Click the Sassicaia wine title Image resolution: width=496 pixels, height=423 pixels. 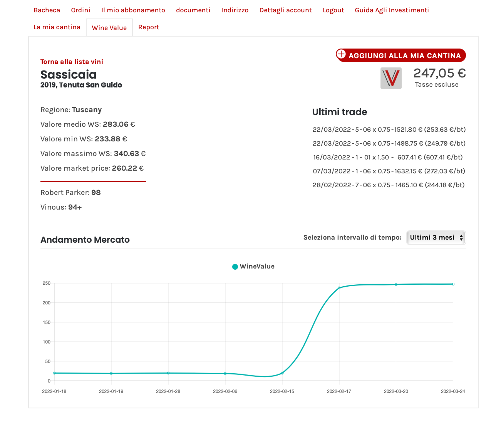point(69,74)
